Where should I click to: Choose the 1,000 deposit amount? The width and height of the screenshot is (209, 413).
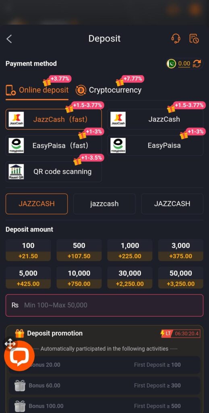pos(130,250)
